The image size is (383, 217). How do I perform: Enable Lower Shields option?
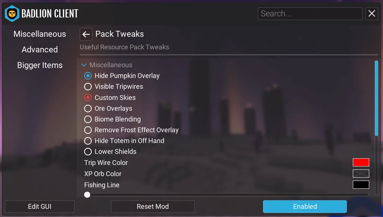(x=88, y=152)
